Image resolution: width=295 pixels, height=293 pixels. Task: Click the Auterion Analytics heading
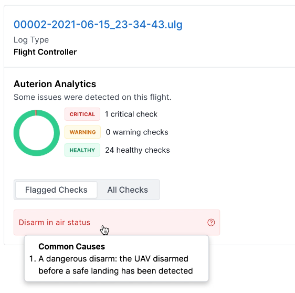55,84
